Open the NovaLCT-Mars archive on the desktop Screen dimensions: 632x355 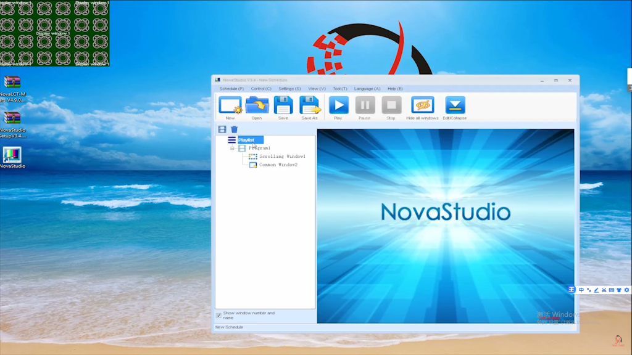tap(12, 89)
